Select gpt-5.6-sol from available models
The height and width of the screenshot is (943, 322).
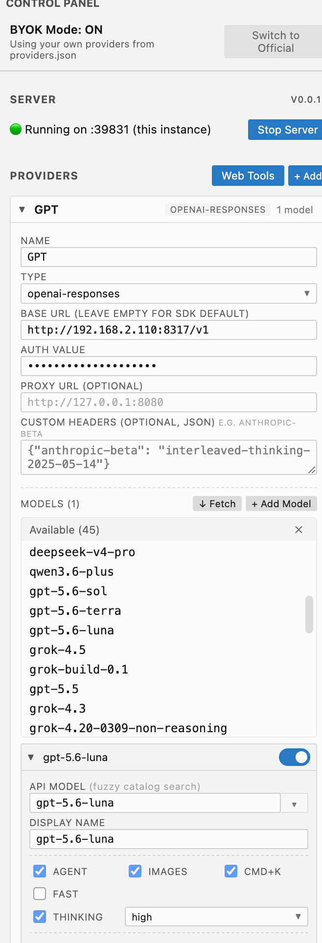[169, 591]
